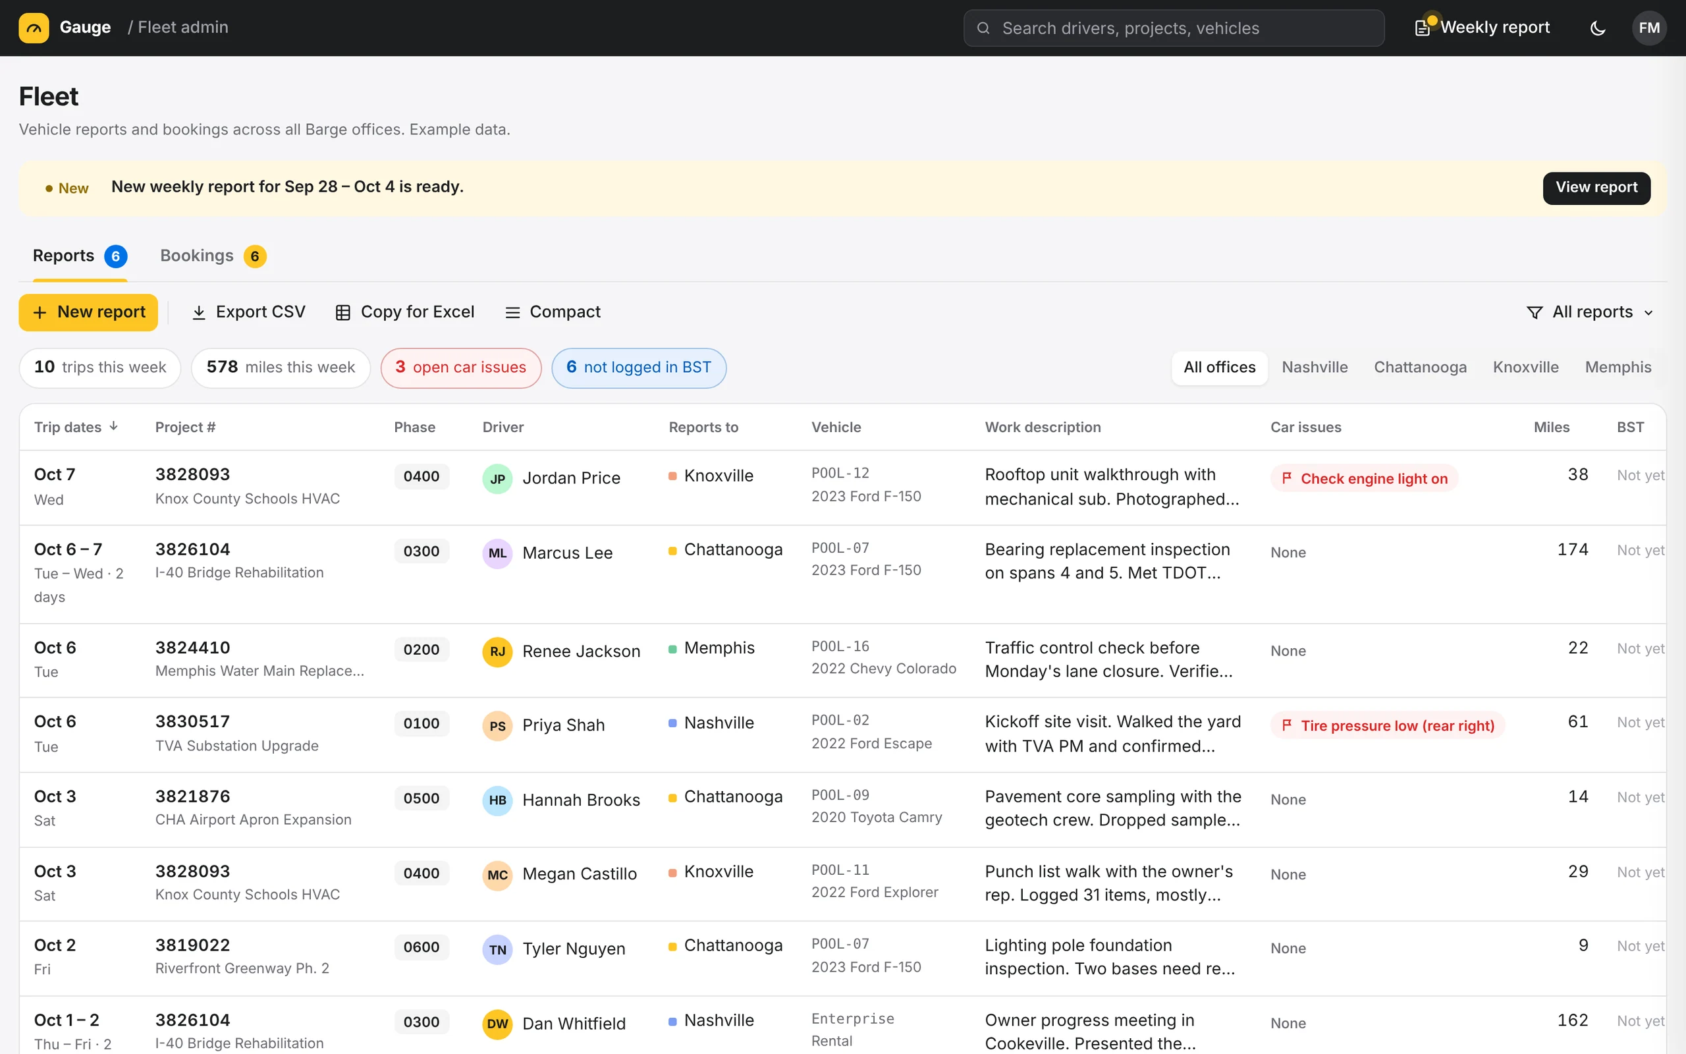Image resolution: width=1686 pixels, height=1054 pixels.
Task: Click Jordan Price's JP avatar
Action: (x=497, y=479)
